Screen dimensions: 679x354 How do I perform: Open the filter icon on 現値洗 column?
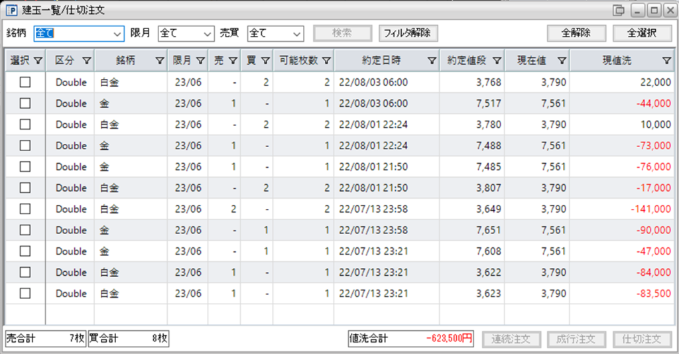pyautogui.click(x=667, y=60)
